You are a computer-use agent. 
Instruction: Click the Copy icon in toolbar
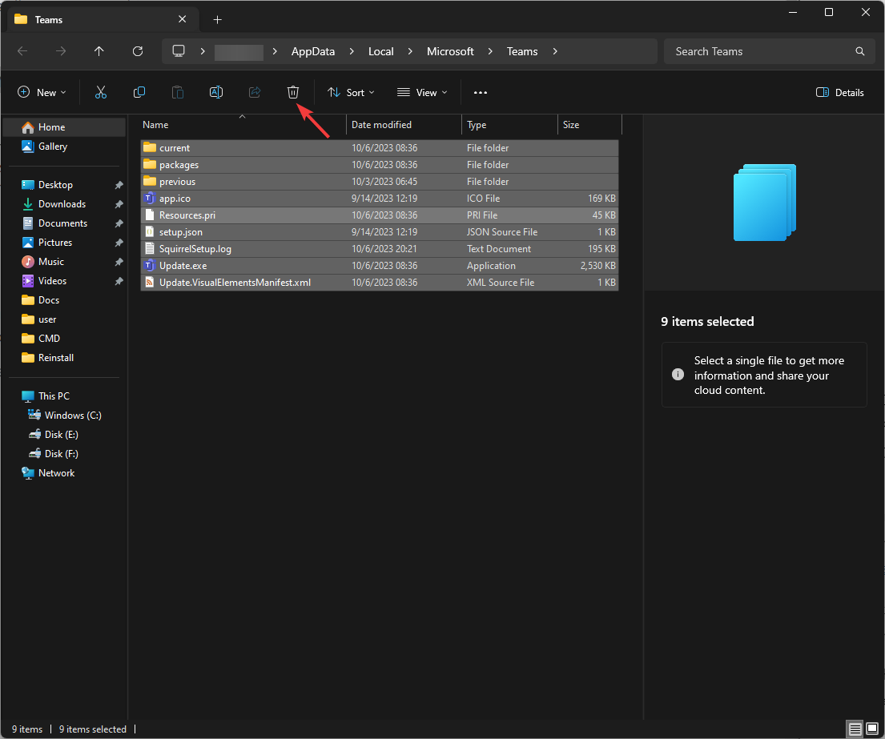tap(139, 92)
